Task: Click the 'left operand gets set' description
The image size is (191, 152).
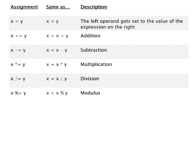Action: [132, 24]
